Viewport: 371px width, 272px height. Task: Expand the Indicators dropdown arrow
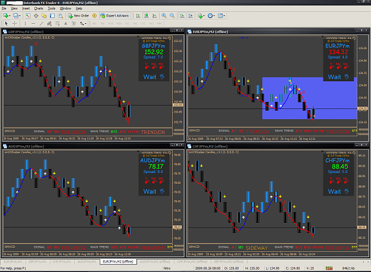click(204, 16)
